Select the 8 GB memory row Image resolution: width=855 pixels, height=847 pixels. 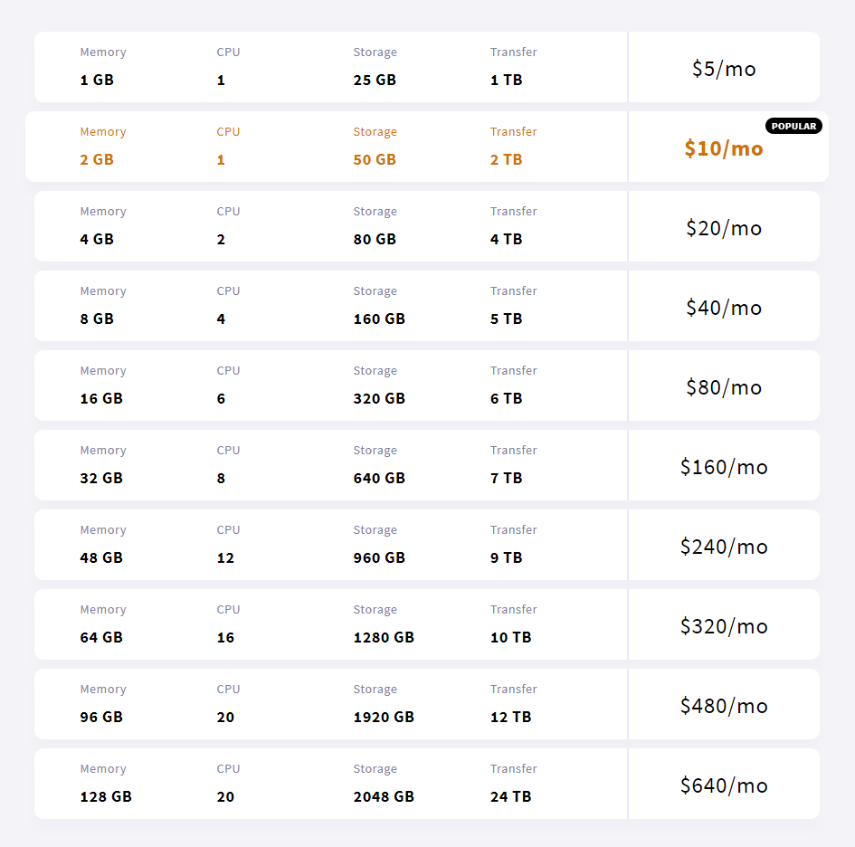coord(97,319)
